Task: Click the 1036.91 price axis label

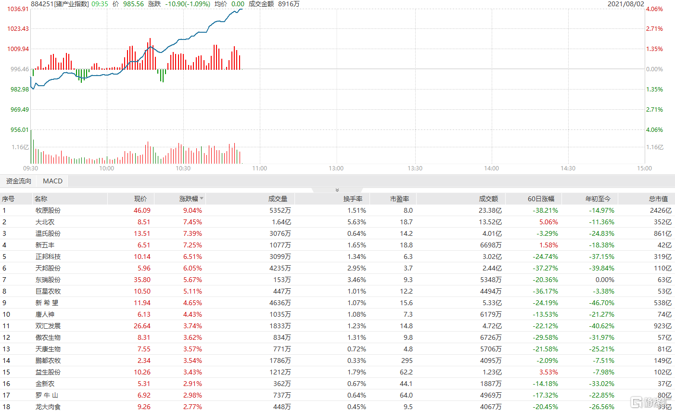Action: pos(18,9)
